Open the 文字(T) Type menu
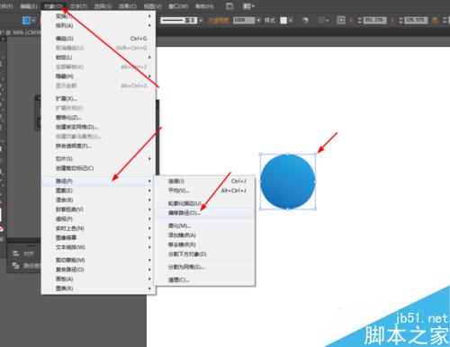The height and width of the screenshot is (347, 450). click(78, 6)
